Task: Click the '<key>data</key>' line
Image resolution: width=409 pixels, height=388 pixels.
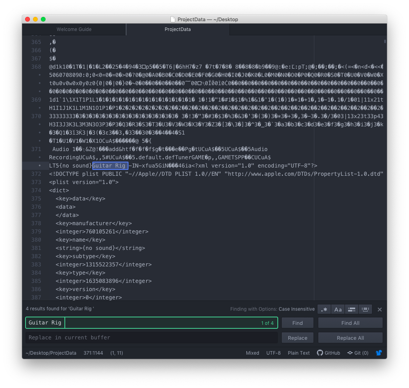Action: [80, 199]
